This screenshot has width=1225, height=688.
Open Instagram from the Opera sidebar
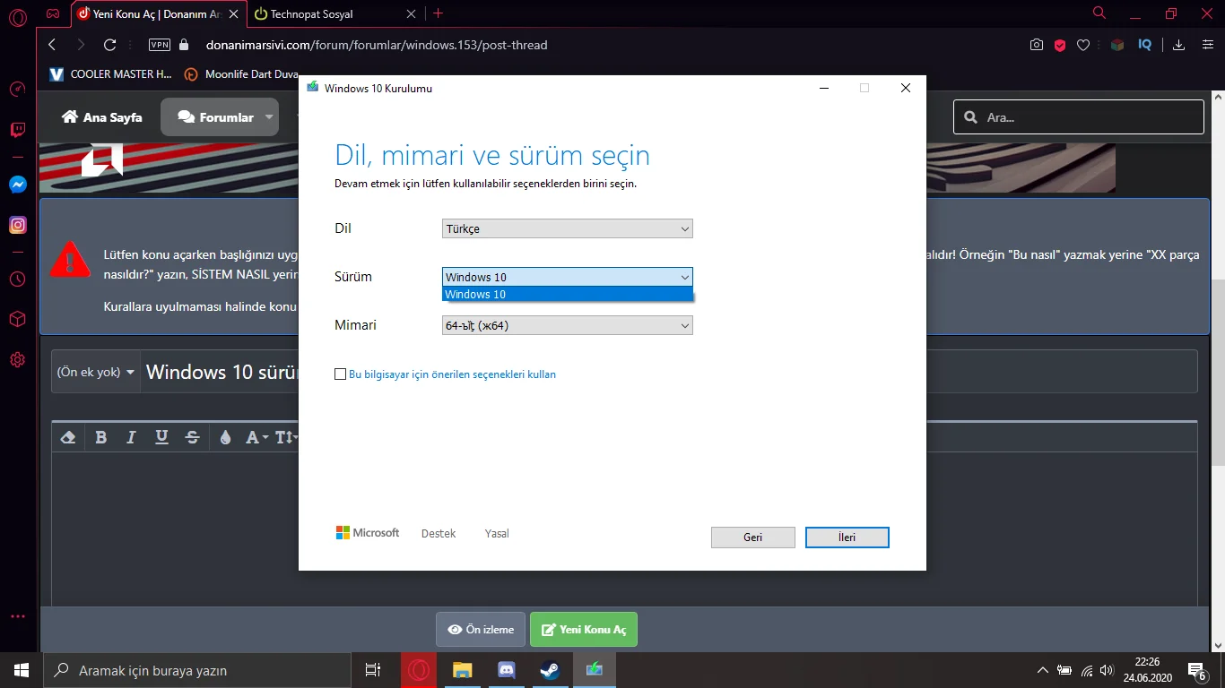[17, 225]
